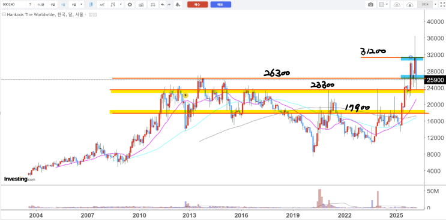Select the highlighted 1달 monthly interval
The image size is (446, 220).
click(x=62, y=5)
